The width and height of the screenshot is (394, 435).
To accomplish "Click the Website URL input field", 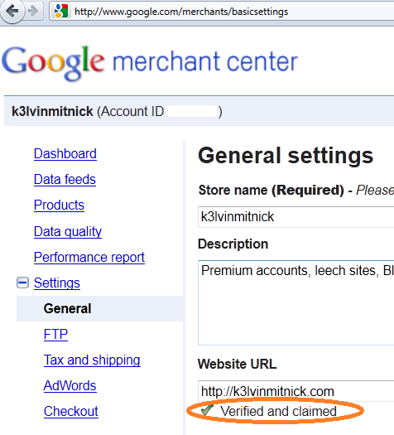I will click(296, 391).
